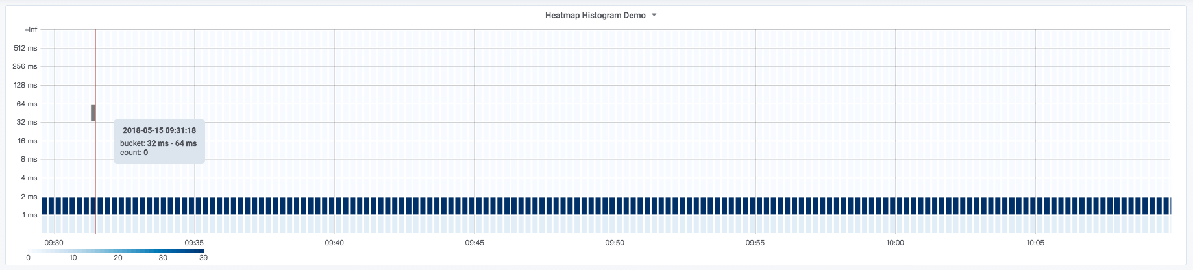Select the 1 ms y-axis label
The height and width of the screenshot is (270, 1193).
point(29,215)
